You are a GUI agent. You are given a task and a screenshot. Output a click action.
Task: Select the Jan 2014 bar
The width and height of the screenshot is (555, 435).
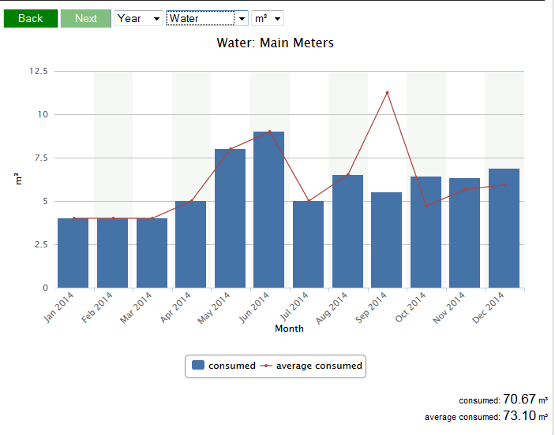pyautogui.click(x=73, y=253)
